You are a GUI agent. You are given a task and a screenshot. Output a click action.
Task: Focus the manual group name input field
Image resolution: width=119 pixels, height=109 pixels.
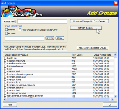[42, 22]
